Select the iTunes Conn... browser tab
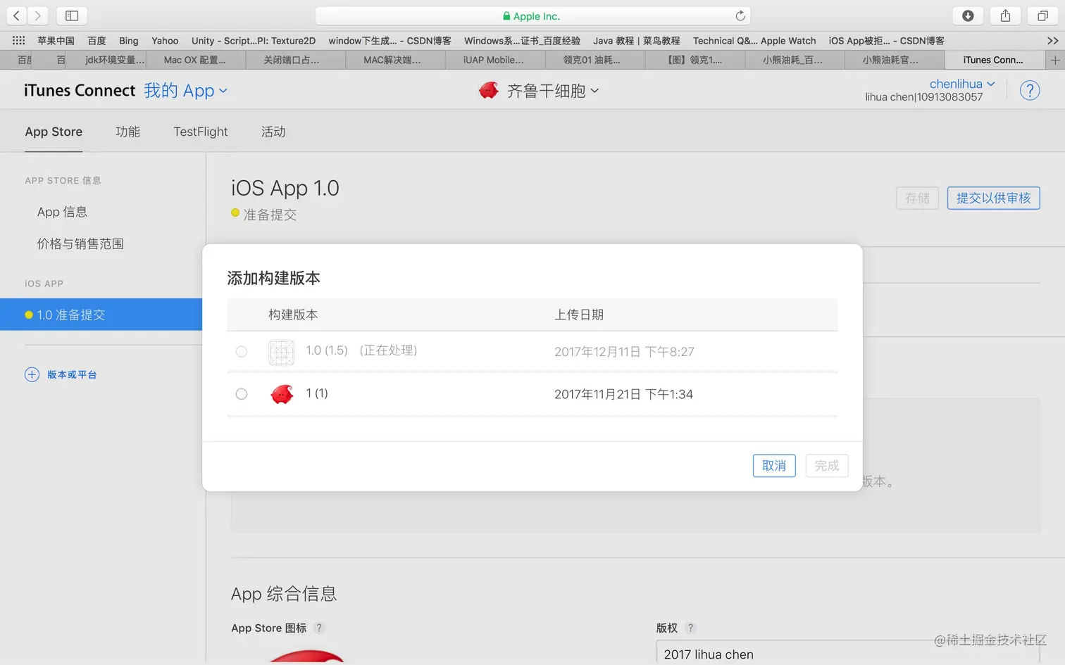This screenshot has width=1065, height=665. [993, 61]
